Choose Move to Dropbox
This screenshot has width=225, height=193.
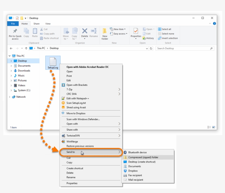click(x=91, y=113)
